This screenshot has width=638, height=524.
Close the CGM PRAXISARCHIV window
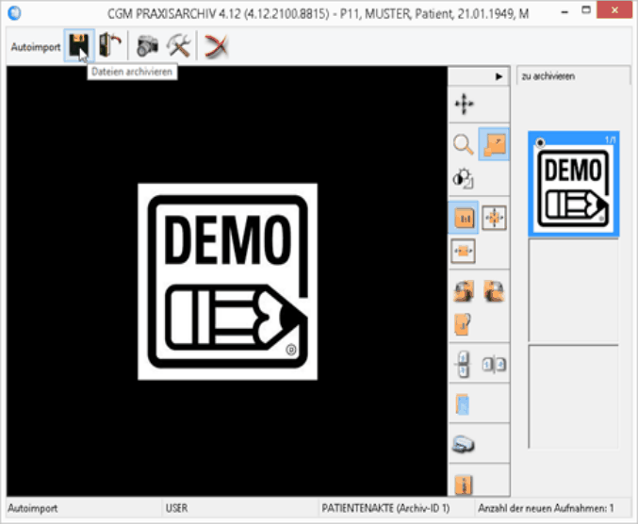tap(614, 10)
